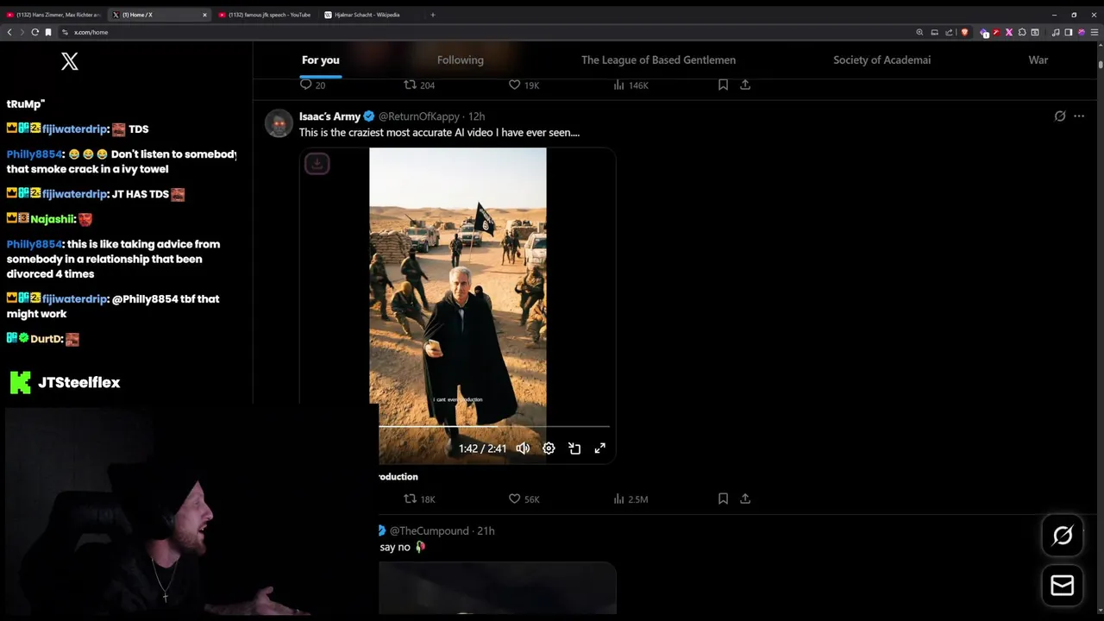Image resolution: width=1104 pixels, height=621 pixels.
Task: Open TheCumpound post video thumbnail
Action: tap(498, 588)
